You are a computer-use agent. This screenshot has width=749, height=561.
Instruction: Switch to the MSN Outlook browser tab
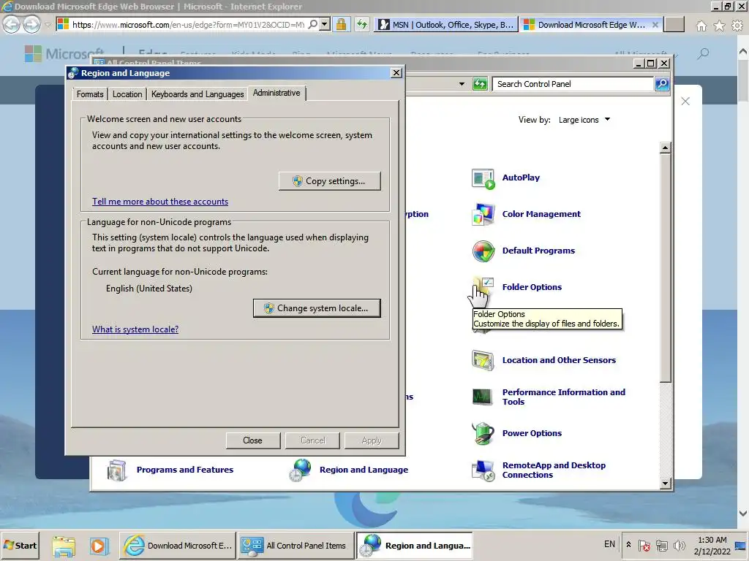[446, 25]
